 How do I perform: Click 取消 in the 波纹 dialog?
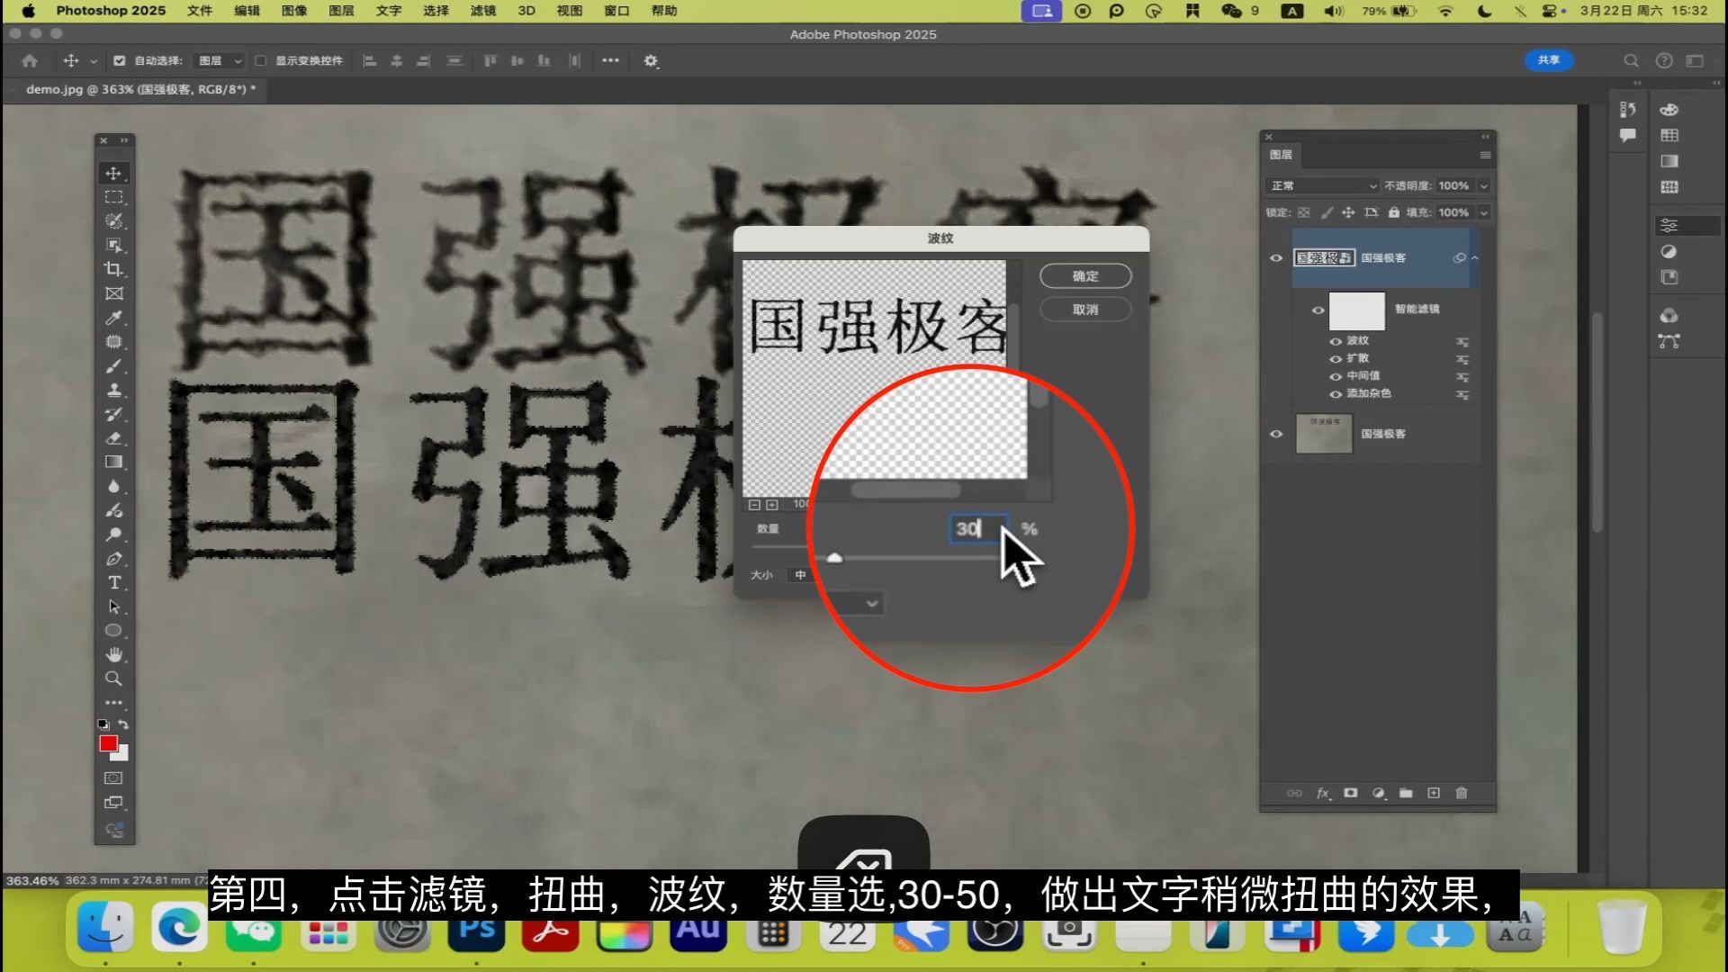1085,310
